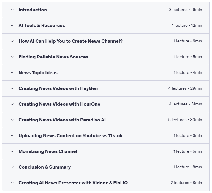The image size is (212, 193).
Task: Click Uploading News Content on Youtube title
Action: pyautogui.click(x=70, y=136)
